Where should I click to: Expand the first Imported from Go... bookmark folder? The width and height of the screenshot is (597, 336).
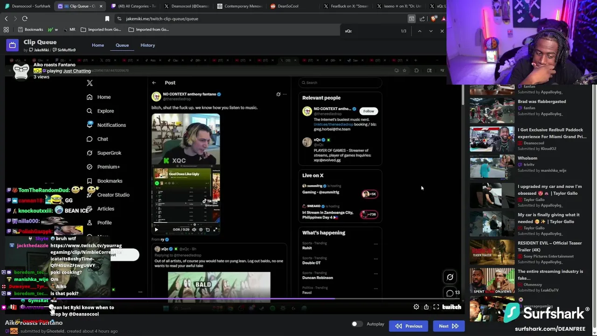coord(101,29)
